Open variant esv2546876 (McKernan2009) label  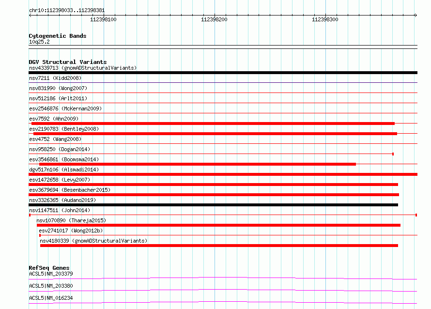(x=65, y=108)
